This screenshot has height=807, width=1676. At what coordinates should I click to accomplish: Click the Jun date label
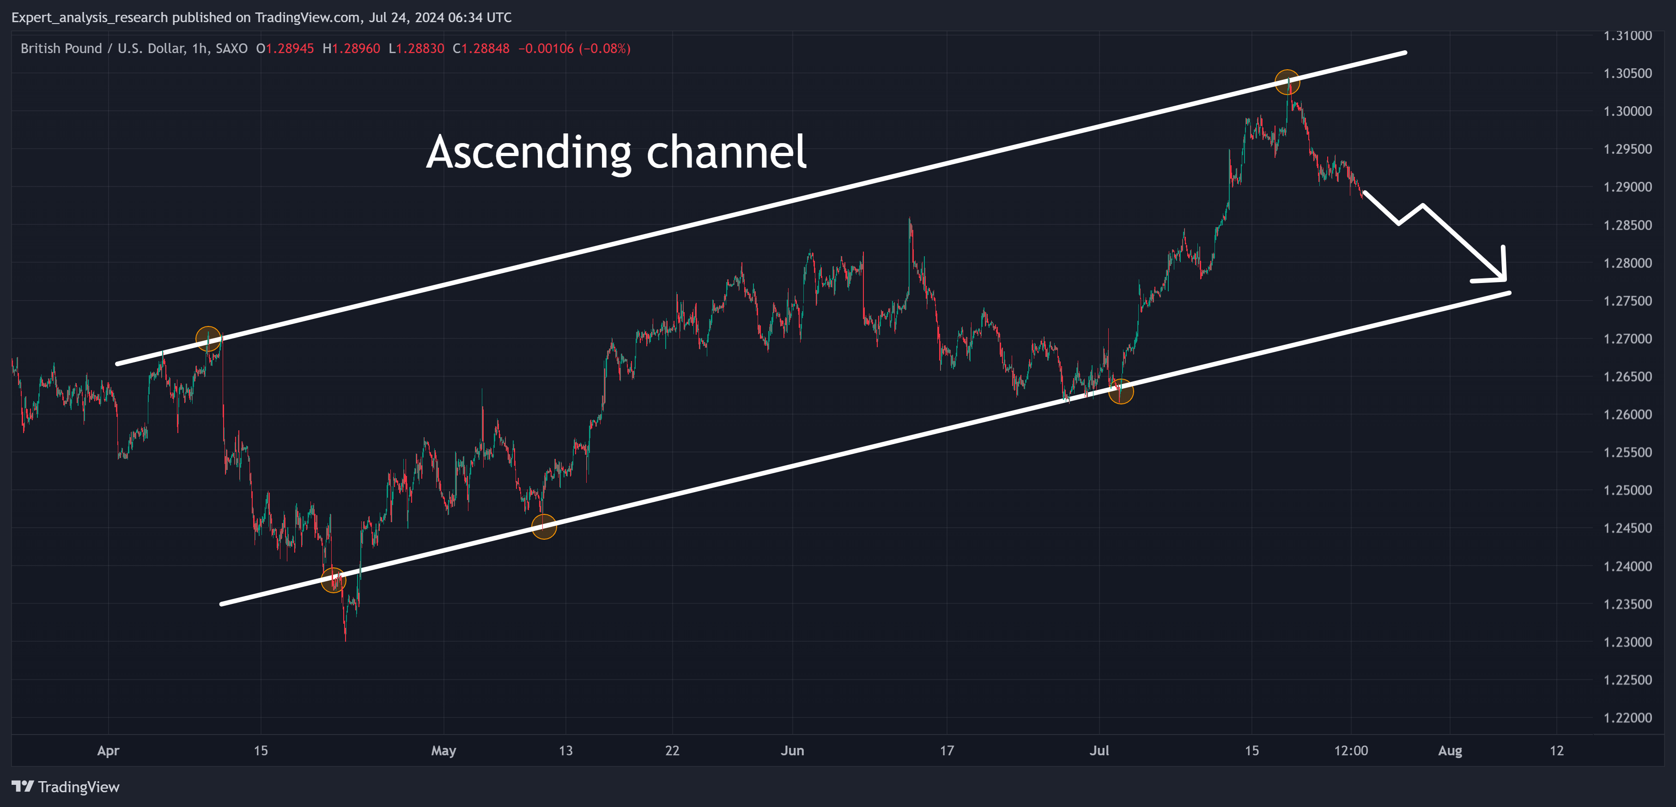(792, 750)
